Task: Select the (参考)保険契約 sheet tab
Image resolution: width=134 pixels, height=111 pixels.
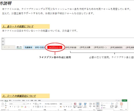Action: coord(116,47)
